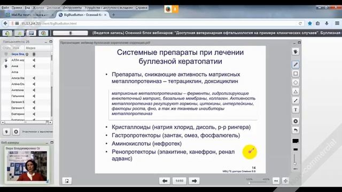Open the Справка menu
Screen dimensions: 342x192
click(x=141, y=7)
